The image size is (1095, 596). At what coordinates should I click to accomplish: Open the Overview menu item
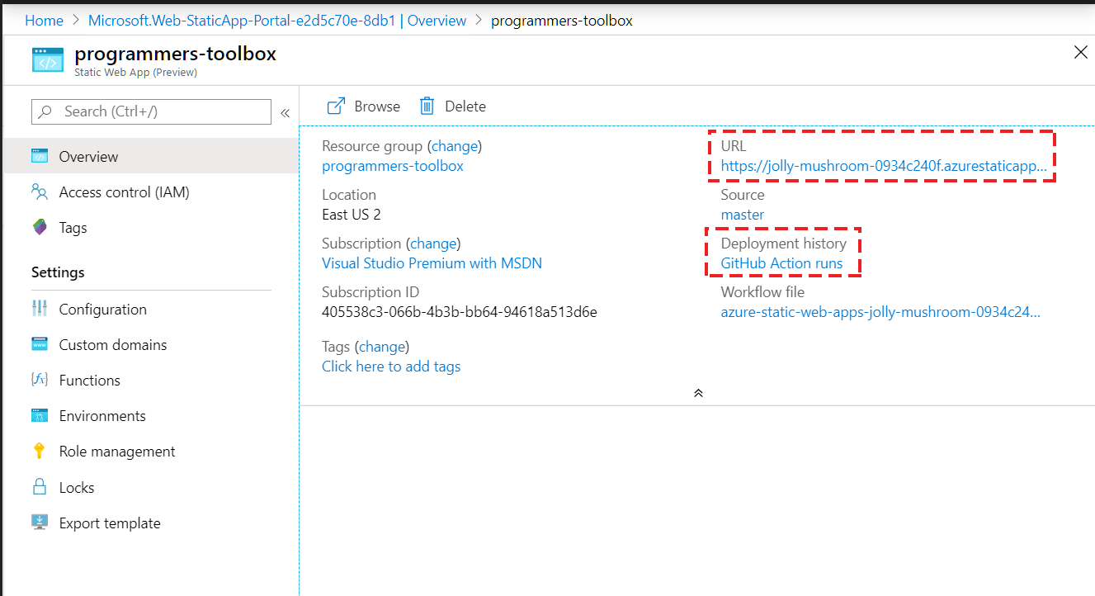(x=149, y=156)
